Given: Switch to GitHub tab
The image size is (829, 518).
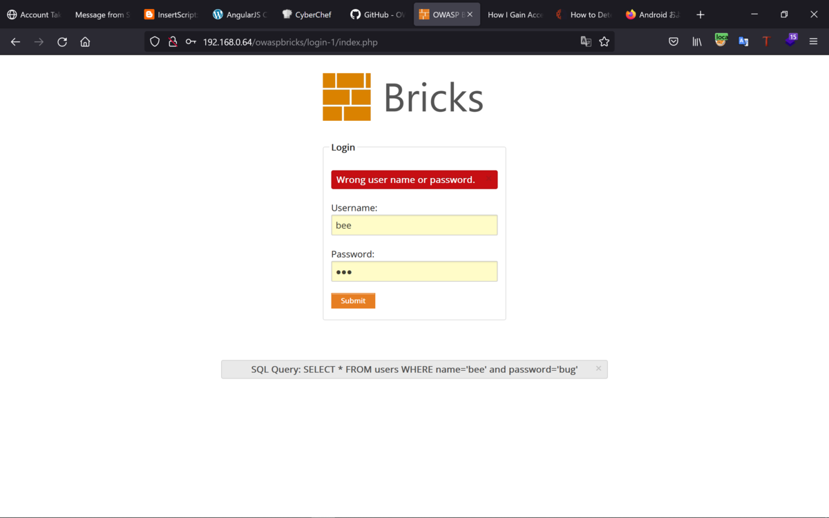Looking at the screenshot, I should [x=377, y=15].
